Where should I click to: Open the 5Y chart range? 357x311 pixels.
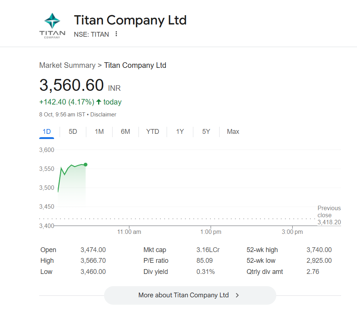[206, 132]
